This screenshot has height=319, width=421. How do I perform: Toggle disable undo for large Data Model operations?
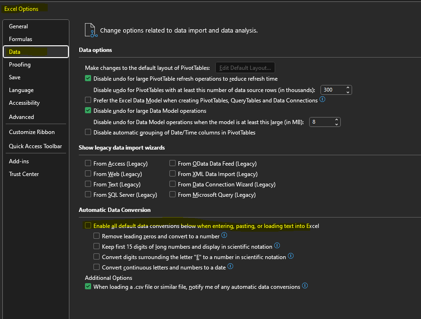click(88, 110)
